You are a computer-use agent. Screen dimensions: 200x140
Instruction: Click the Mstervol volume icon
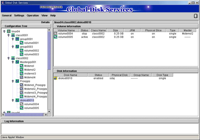[22, 66]
